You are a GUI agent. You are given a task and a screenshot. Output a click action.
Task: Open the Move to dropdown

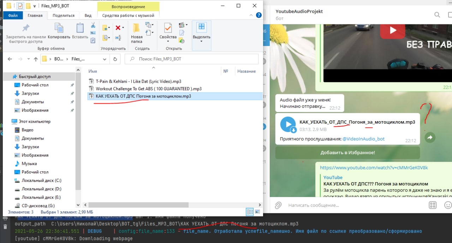(106, 28)
